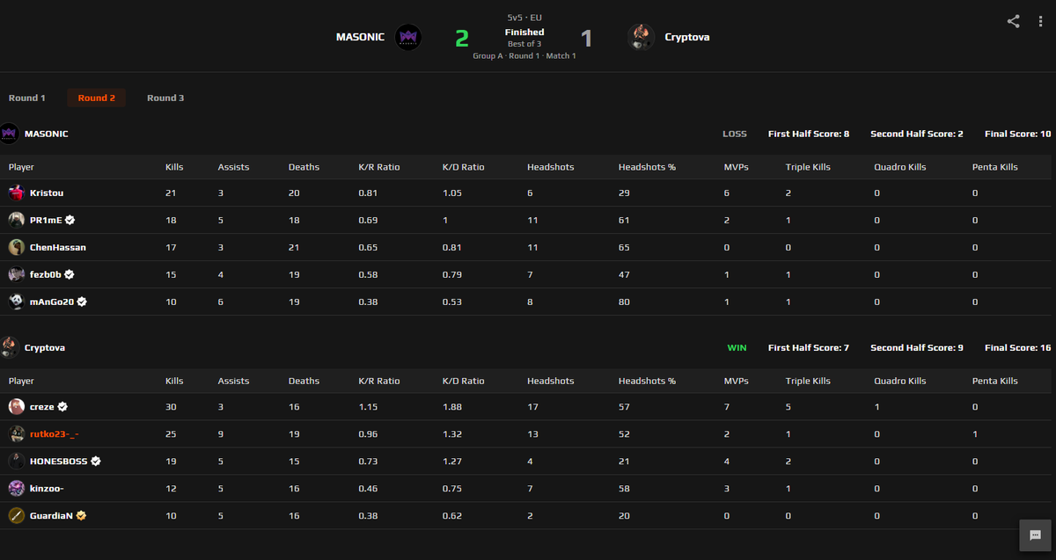Click ChenHassan's avatar

point(17,247)
